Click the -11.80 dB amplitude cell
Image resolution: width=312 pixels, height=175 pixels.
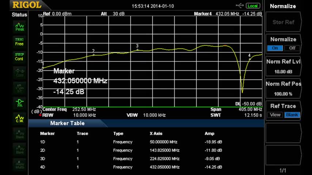pyautogui.click(x=213, y=150)
